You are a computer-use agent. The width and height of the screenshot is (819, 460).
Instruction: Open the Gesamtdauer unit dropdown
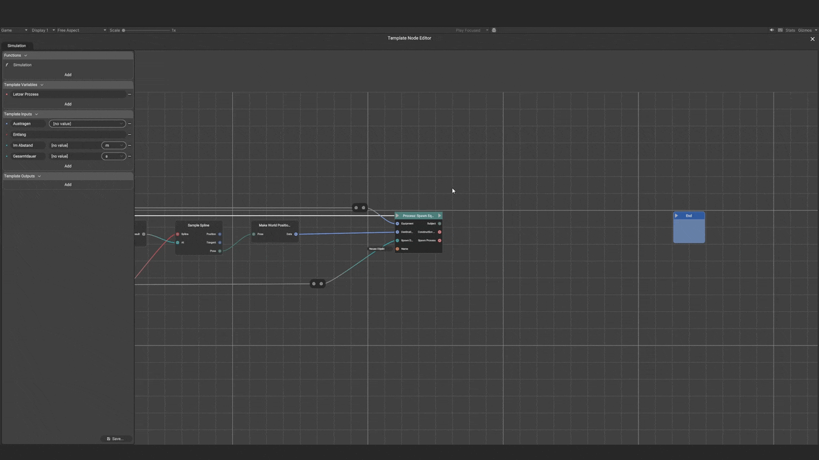113,156
